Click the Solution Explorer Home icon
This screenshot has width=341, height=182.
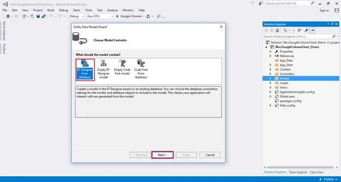[277, 30]
